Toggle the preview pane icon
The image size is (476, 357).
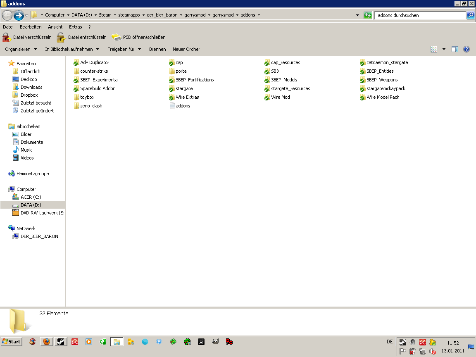point(455,49)
